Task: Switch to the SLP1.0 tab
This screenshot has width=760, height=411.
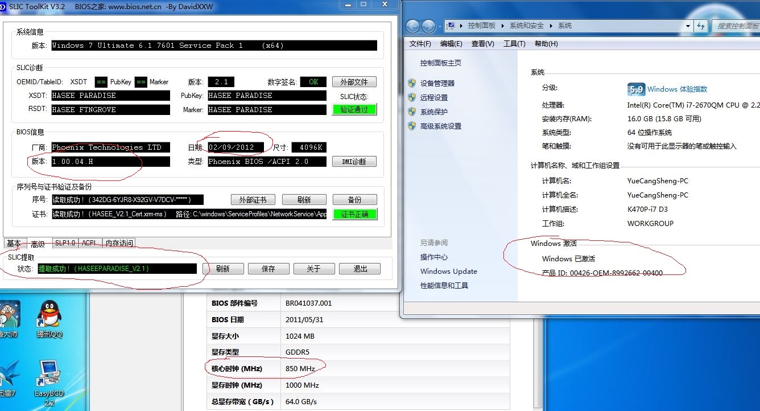Action: [65, 243]
